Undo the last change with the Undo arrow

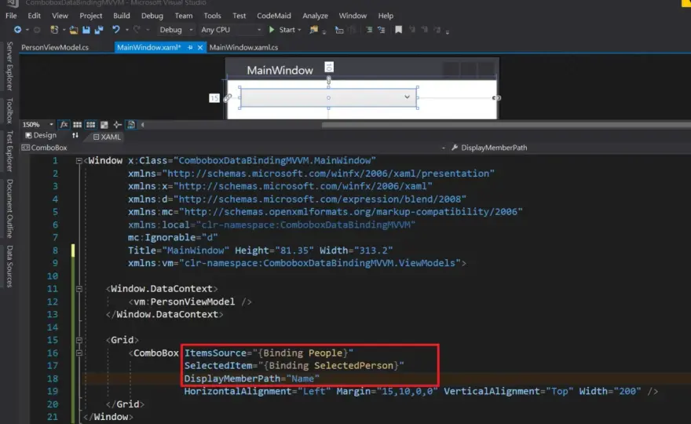[x=116, y=30]
